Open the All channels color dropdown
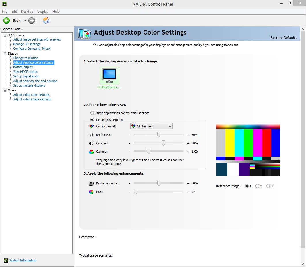 click(x=151, y=126)
